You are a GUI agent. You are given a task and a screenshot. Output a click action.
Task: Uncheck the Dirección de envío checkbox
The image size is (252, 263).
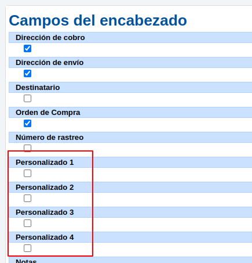tap(27, 74)
